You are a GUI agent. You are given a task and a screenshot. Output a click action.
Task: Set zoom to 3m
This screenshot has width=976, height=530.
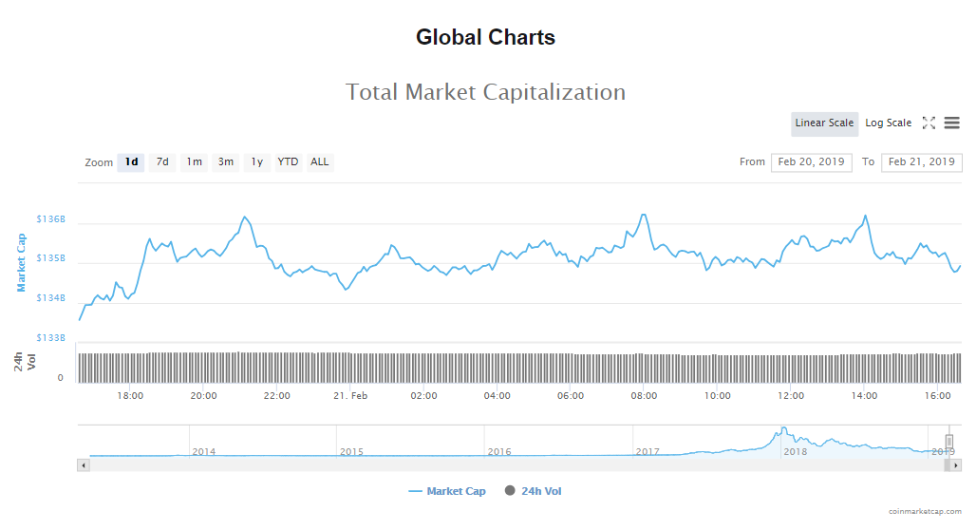tap(225, 162)
